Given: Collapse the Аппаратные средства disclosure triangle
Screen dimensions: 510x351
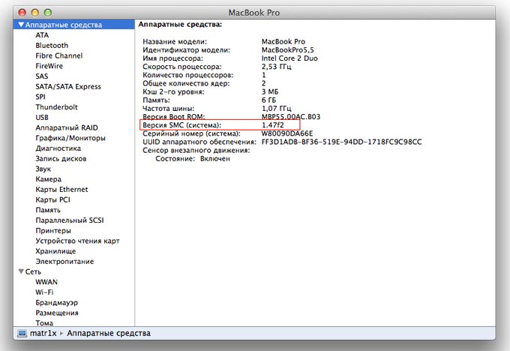Looking at the screenshot, I should 21,25.
